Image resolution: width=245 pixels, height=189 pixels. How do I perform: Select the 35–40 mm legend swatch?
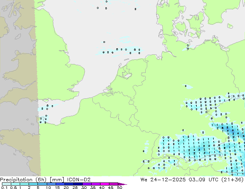(95, 184)
